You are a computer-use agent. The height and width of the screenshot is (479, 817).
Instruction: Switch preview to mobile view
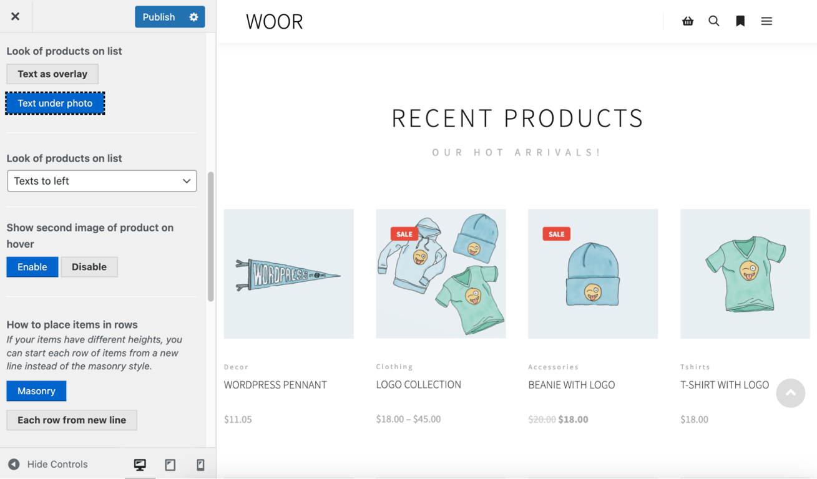coord(200,464)
